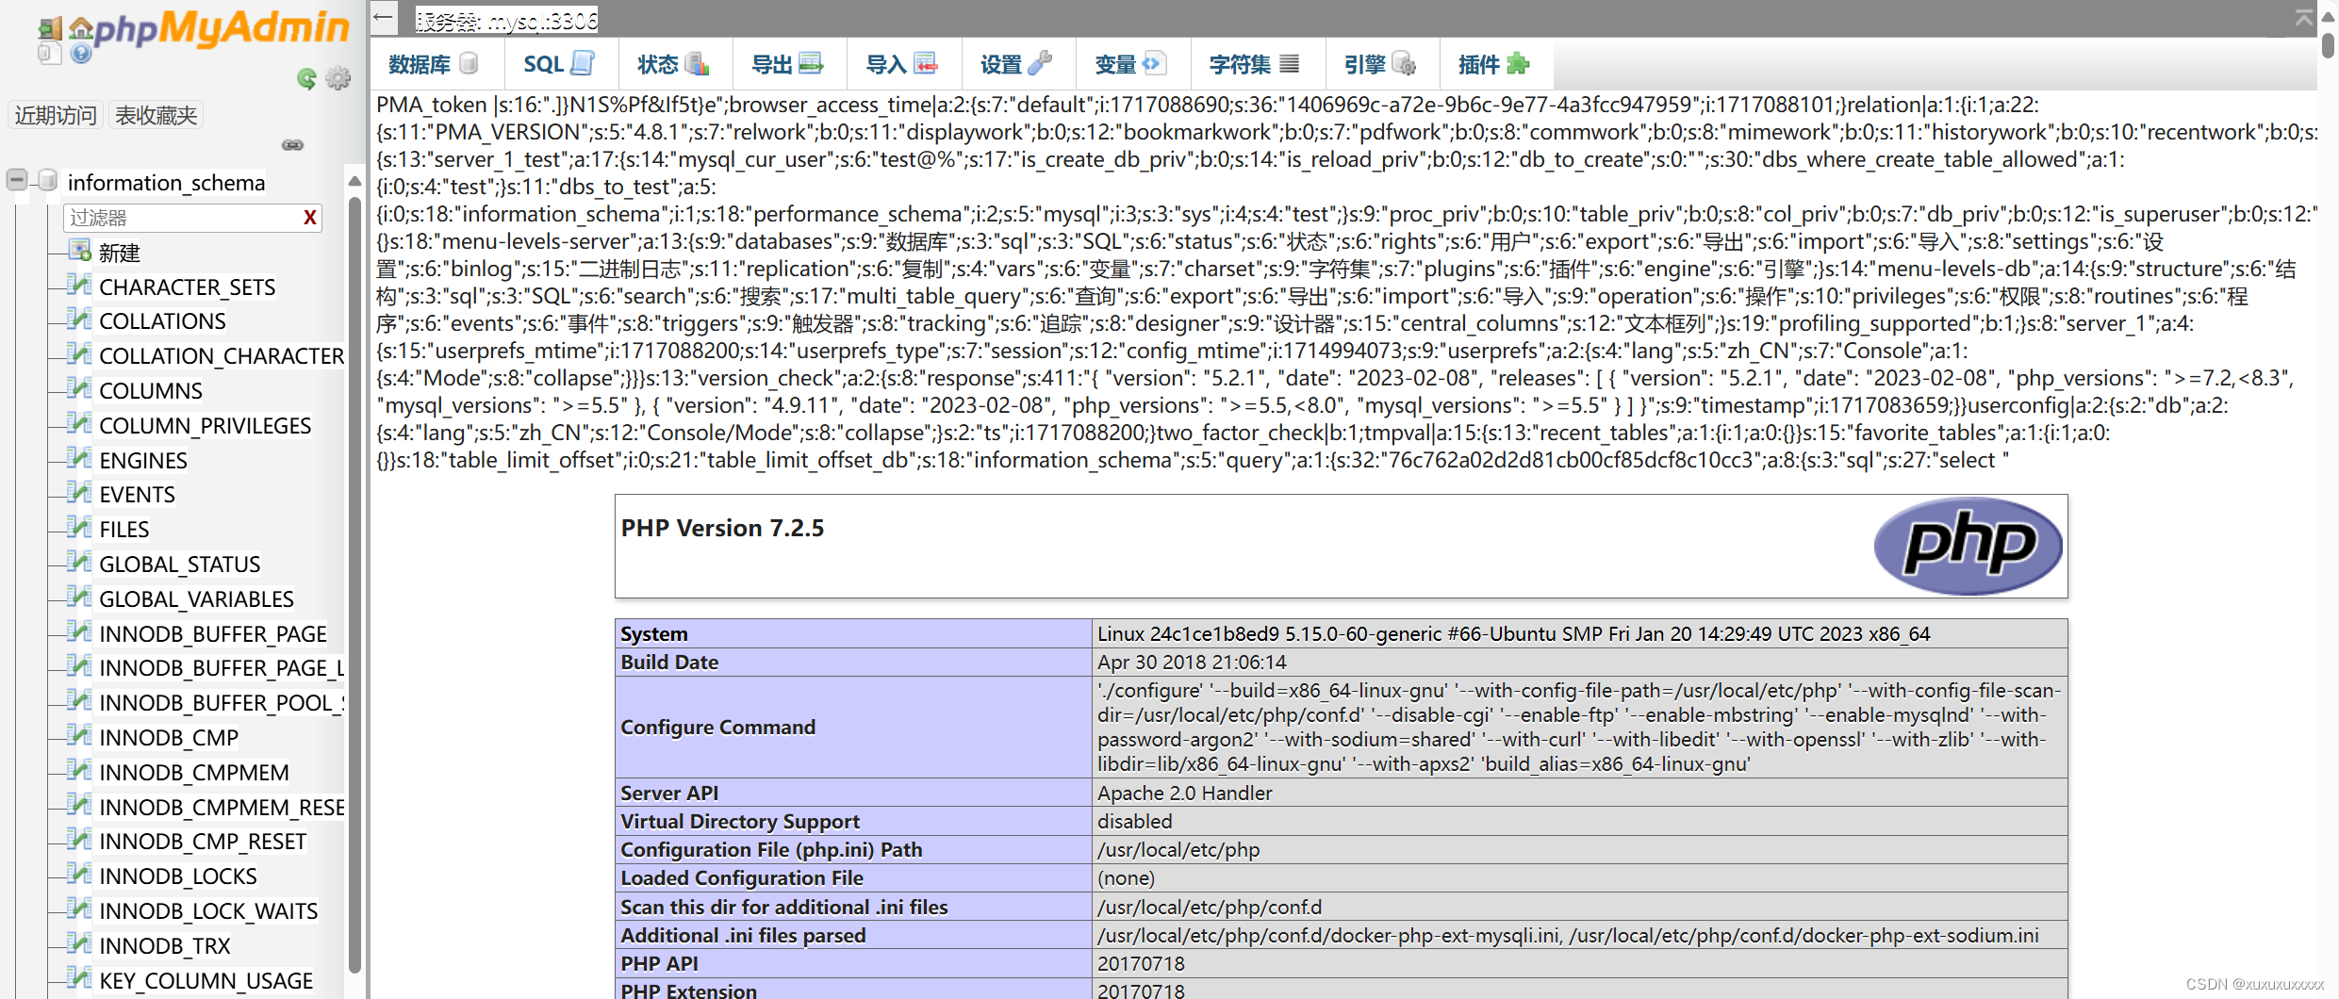Click the table icon beside ENGINES

(x=80, y=459)
